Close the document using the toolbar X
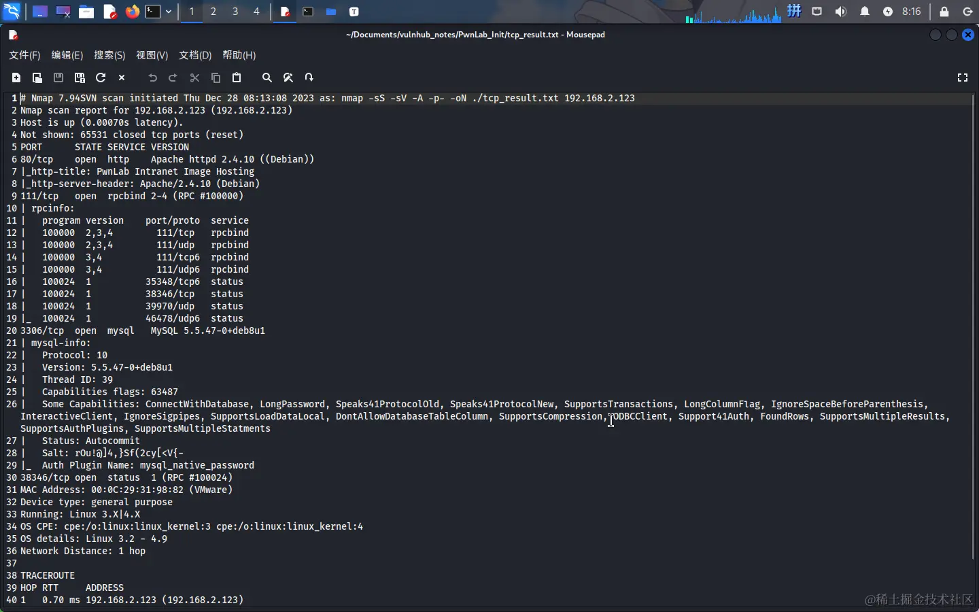979x612 pixels. (122, 78)
